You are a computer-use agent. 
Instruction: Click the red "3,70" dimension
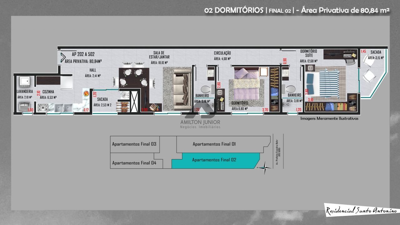[x=265, y=110]
